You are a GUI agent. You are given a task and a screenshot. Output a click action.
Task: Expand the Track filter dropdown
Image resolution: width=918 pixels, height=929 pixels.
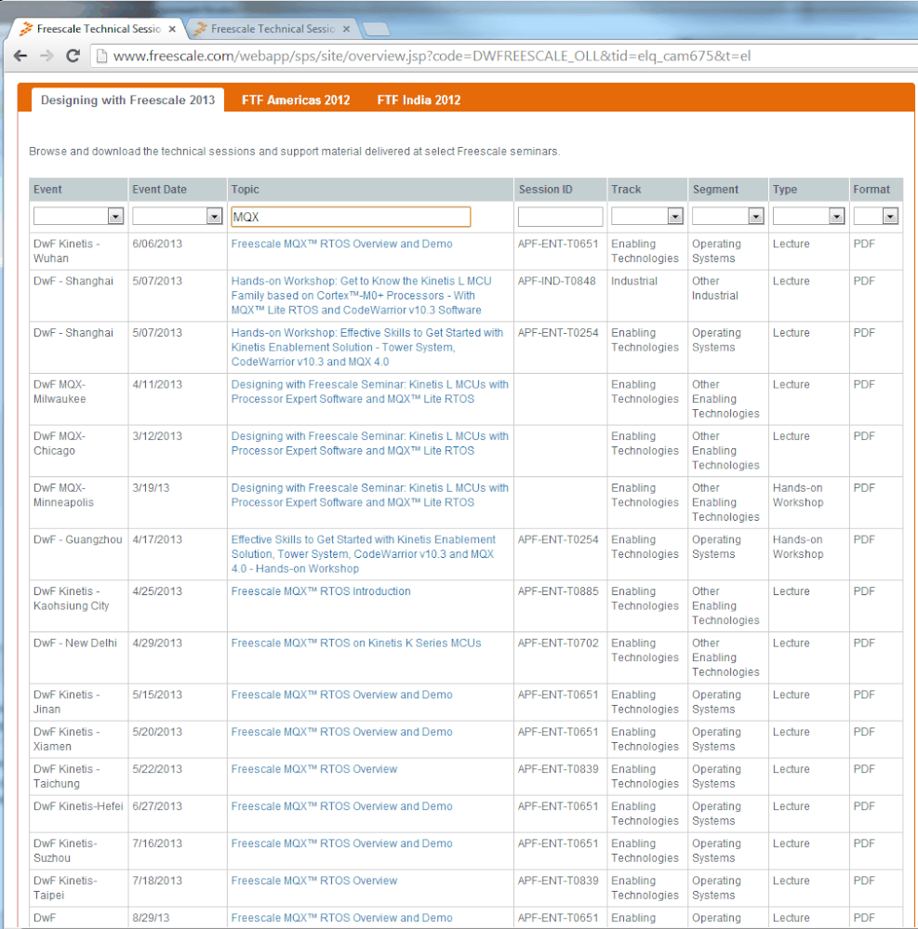tap(674, 216)
